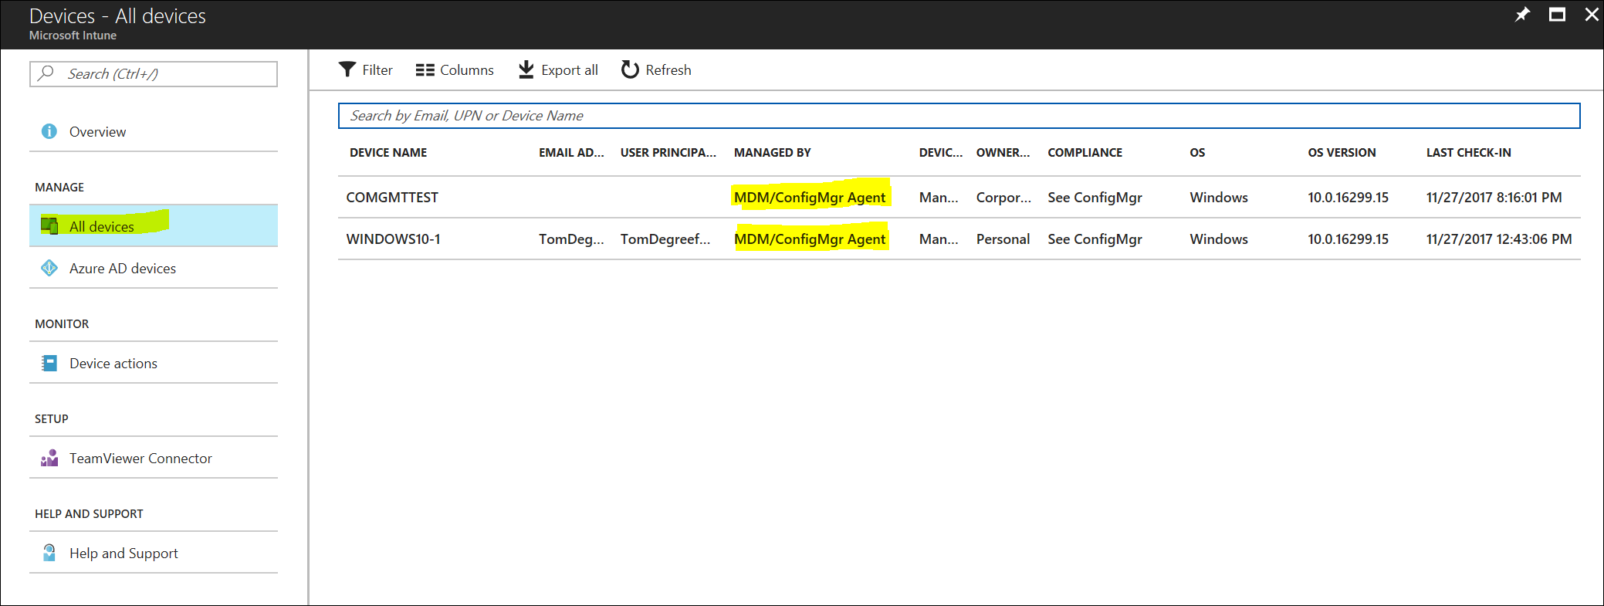This screenshot has width=1604, height=606.
Task: Click the Refresh circular arrow icon
Action: click(x=630, y=69)
